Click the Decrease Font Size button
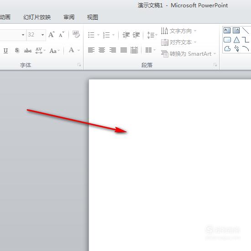This screenshot has height=251, width=251. coord(62,35)
